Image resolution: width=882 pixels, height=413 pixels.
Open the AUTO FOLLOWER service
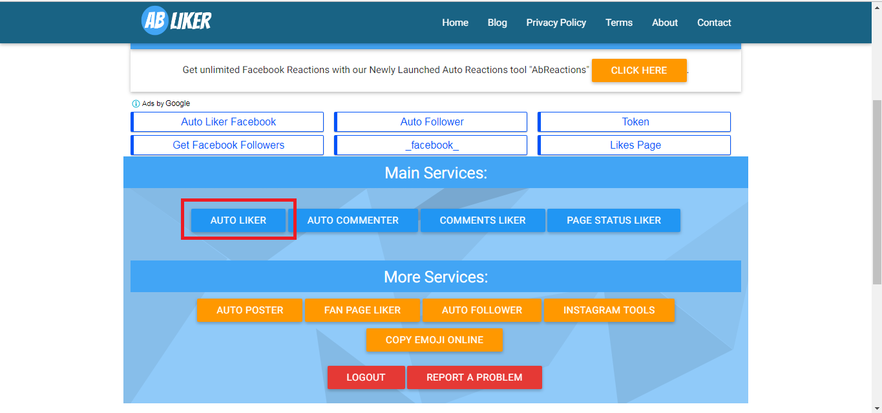click(x=481, y=310)
